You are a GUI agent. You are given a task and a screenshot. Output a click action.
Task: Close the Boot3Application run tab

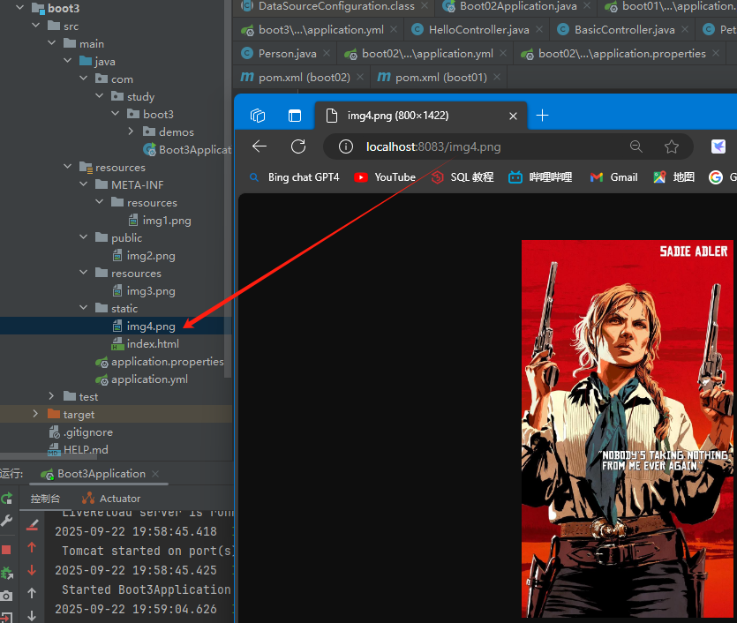(x=155, y=474)
